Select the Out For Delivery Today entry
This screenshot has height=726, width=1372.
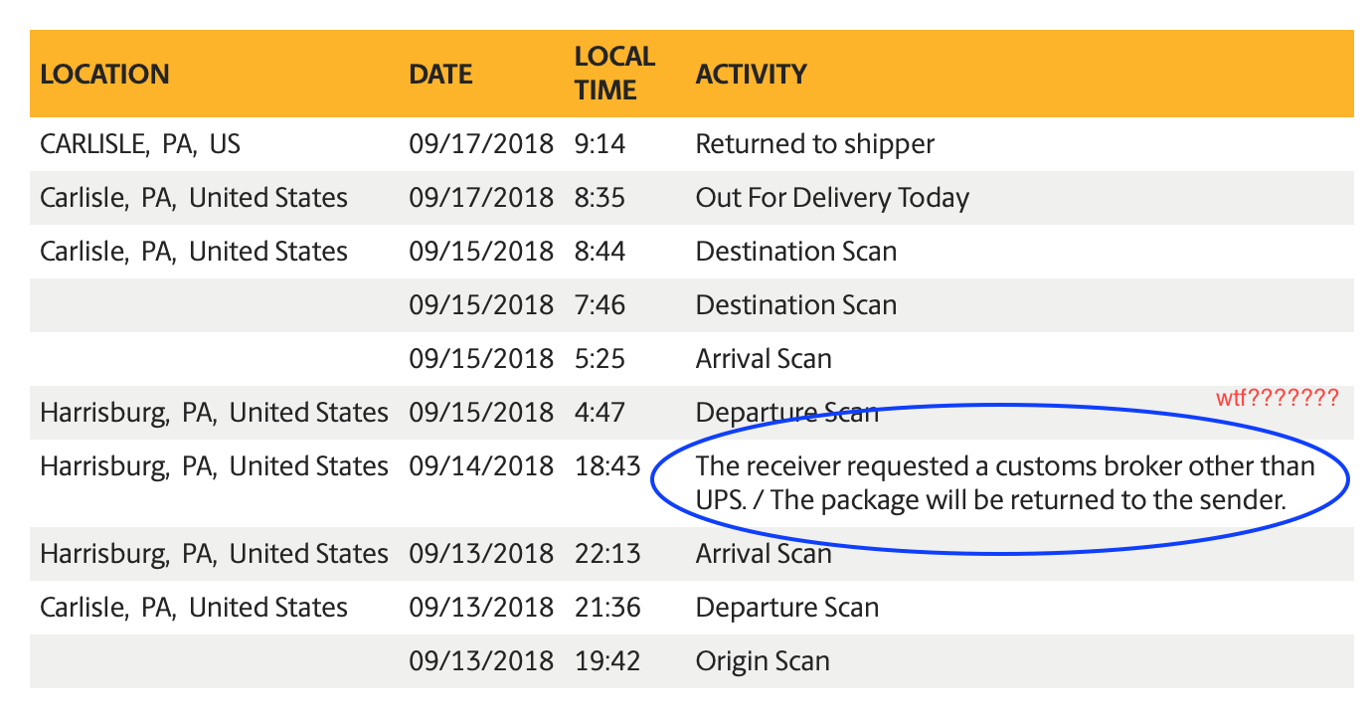(x=832, y=198)
